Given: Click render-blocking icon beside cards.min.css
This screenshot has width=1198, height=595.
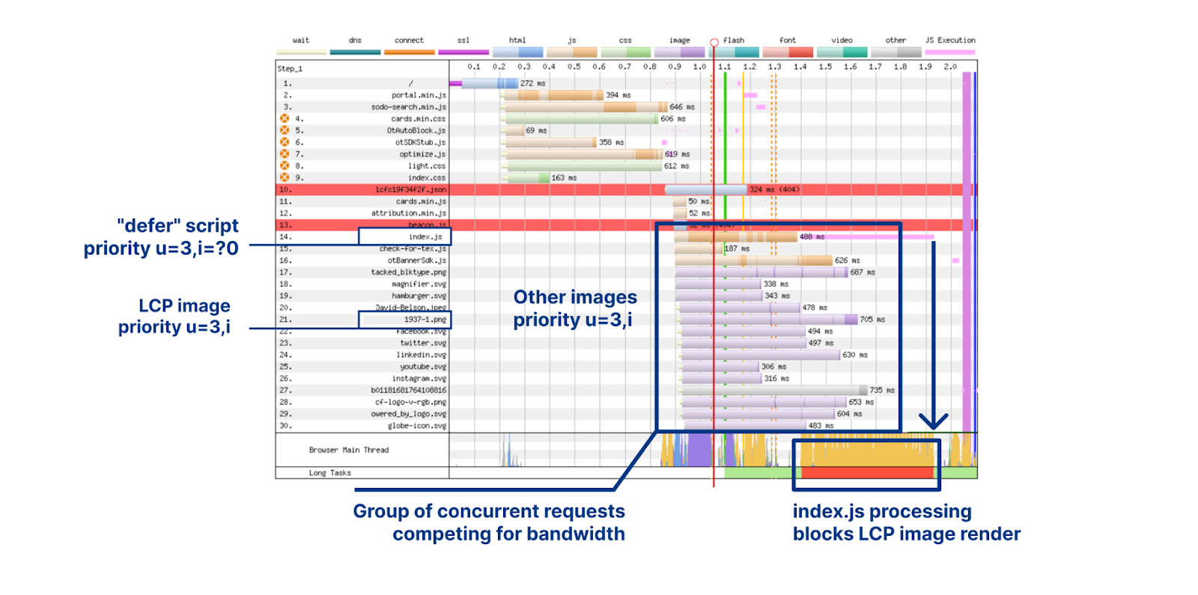Looking at the screenshot, I should [285, 118].
